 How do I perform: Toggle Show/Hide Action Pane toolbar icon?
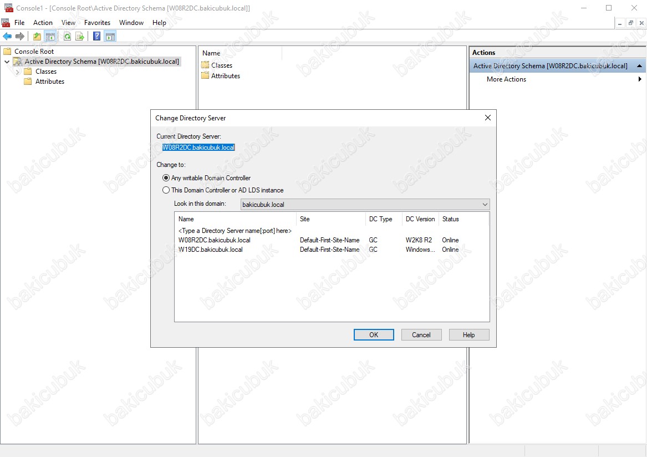tap(110, 37)
